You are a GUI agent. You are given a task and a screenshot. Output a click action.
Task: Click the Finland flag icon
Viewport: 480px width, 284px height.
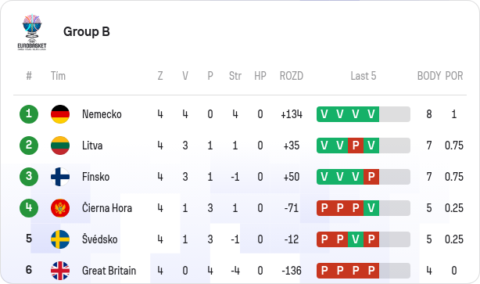[x=60, y=177]
